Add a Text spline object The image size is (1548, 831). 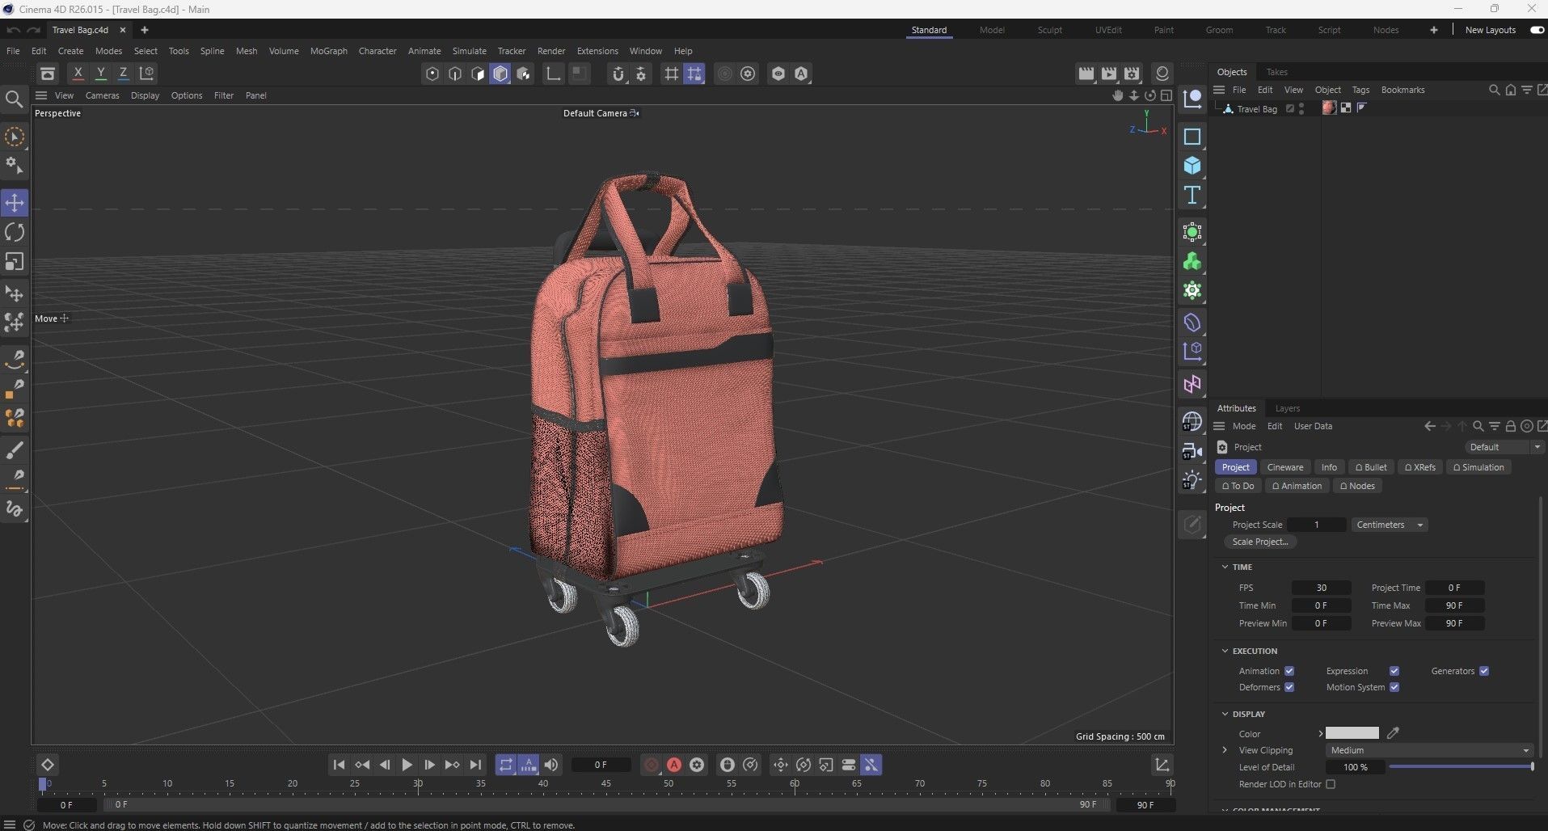click(x=1192, y=195)
